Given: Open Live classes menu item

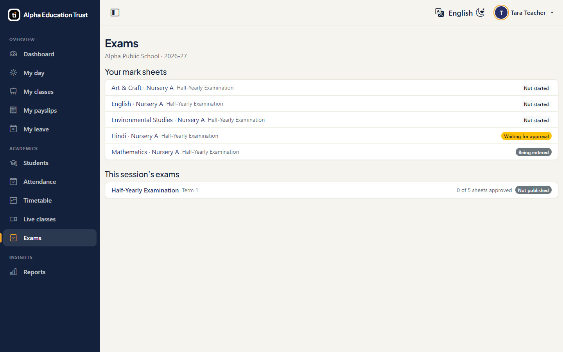Looking at the screenshot, I should [50, 219].
